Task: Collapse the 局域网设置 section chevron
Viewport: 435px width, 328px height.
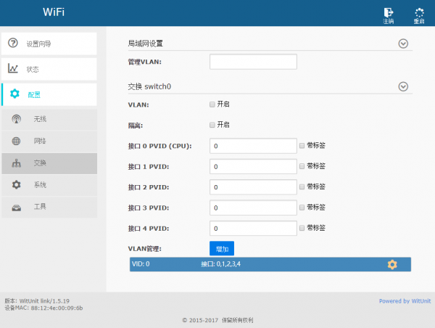Action: coord(403,44)
